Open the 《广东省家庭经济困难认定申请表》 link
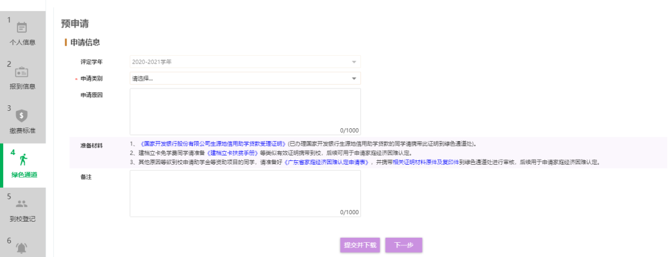Screen dimensions: 670x257 tap(328, 162)
